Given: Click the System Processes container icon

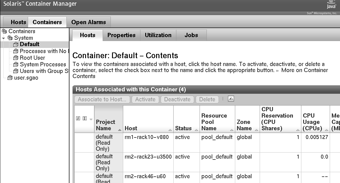Looking at the screenshot, I should click(16, 65).
